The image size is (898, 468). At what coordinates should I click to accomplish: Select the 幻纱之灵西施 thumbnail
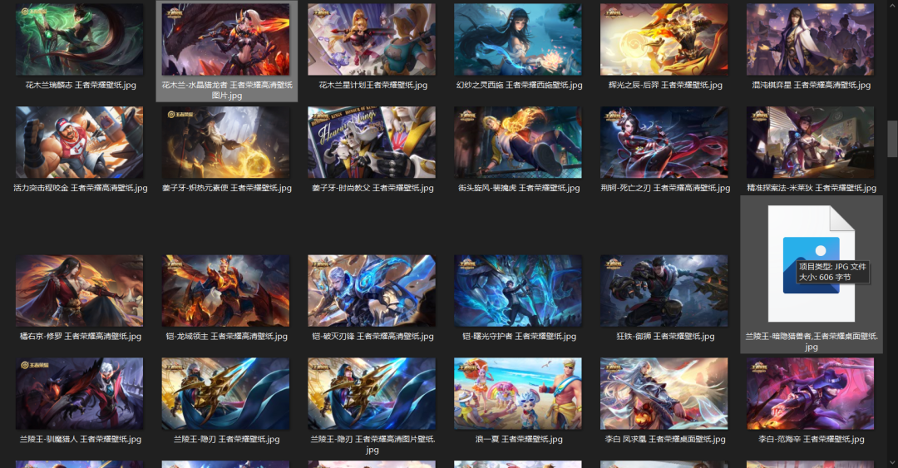coord(518,40)
